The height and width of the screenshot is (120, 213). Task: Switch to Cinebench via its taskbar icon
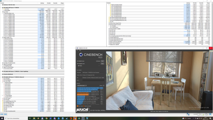[83, 118]
